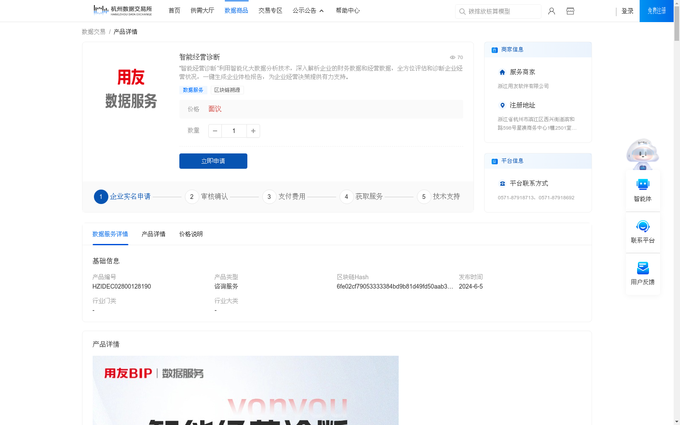This screenshot has height=425, width=680.
Task: Open 交易专区 navigation item
Action: pyautogui.click(x=270, y=11)
